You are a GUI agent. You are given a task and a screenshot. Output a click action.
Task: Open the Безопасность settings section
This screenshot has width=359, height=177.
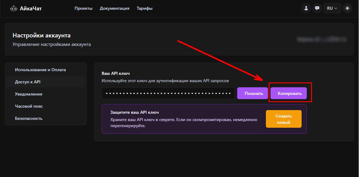point(28,118)
